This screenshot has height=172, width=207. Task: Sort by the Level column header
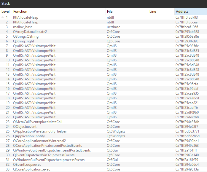[6, 12]
